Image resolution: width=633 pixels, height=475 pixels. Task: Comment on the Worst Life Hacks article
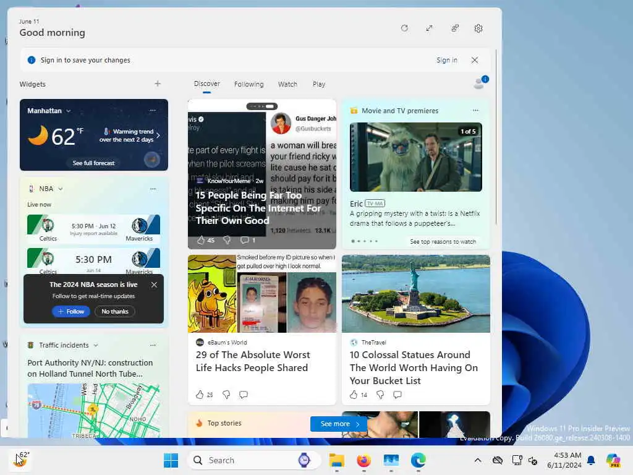[244, 395]
